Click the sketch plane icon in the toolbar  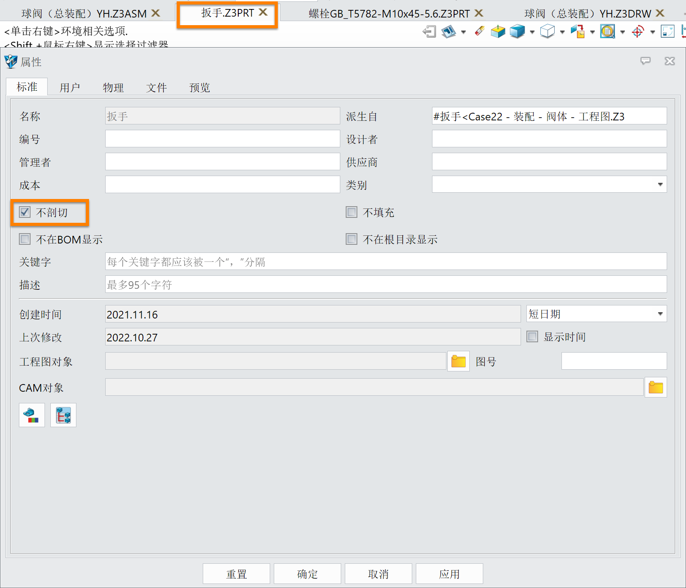pyautogui.click(x=449, y=31)
